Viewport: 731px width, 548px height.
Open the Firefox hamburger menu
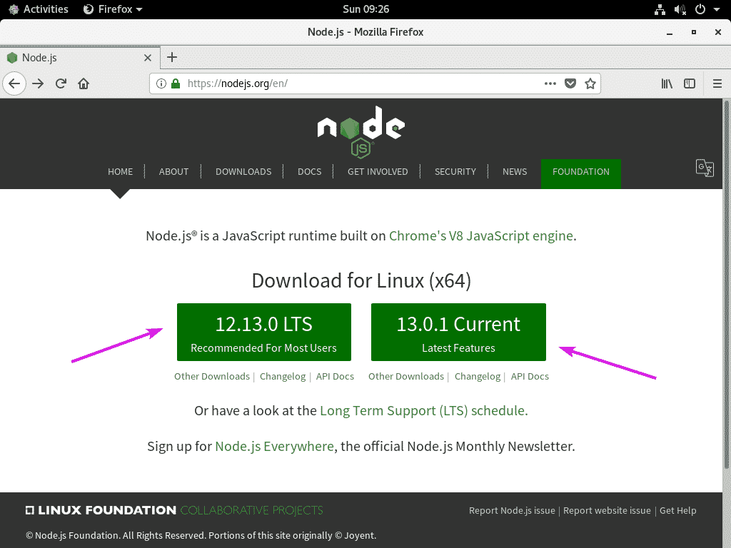click(717, 84)
